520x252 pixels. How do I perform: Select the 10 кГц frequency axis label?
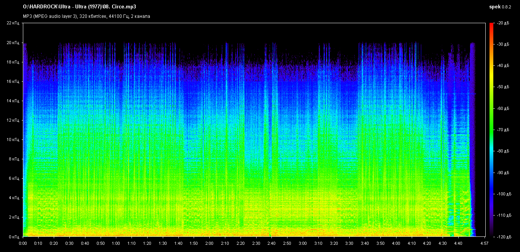click(x=13, y=139)
